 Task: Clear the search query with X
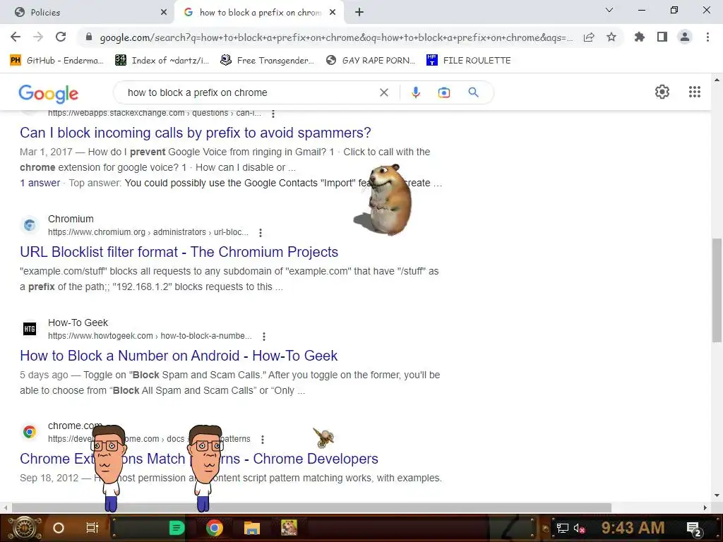[383, 92]
